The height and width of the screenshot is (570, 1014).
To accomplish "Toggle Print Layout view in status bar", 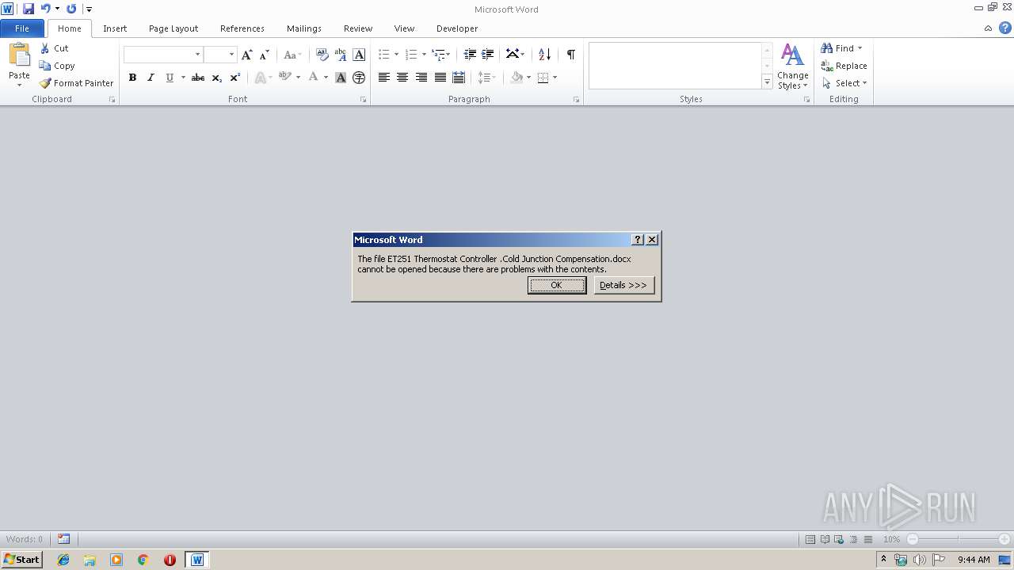I will (x=810, y=539).
